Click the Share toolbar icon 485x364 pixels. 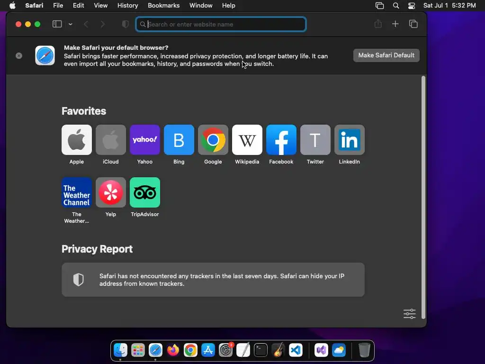tap(378, 24)
